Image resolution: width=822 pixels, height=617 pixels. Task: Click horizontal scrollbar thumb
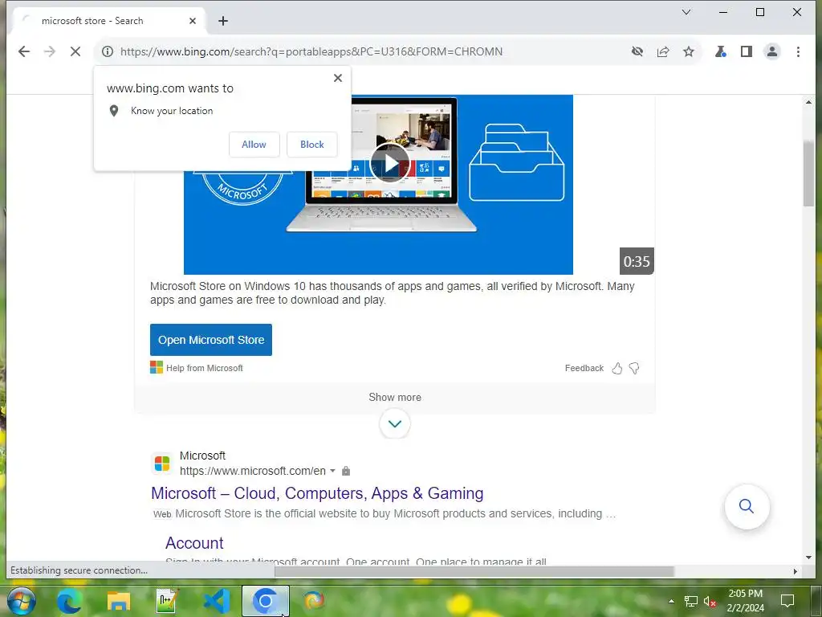pyautogui.click(x=474, y=571)
